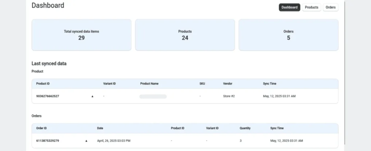Image resolution: width=371 pixels, height=151 pixels.
Task: Open the Products tab button at top
Action: (312, 7)
